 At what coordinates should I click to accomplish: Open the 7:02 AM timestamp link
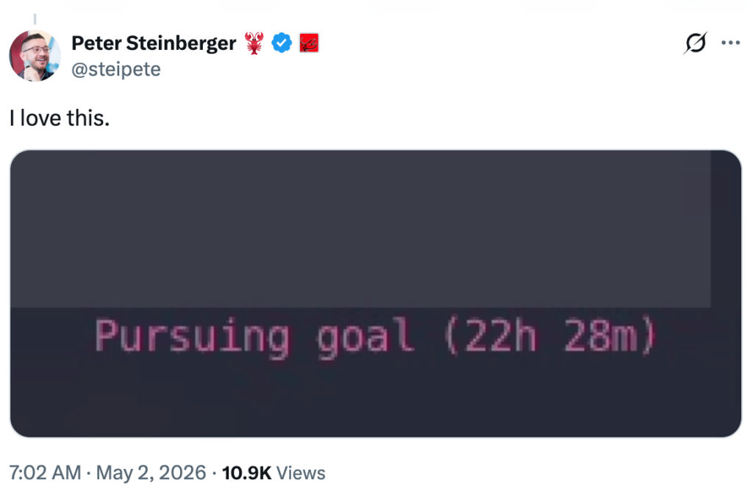coord(45,473)
